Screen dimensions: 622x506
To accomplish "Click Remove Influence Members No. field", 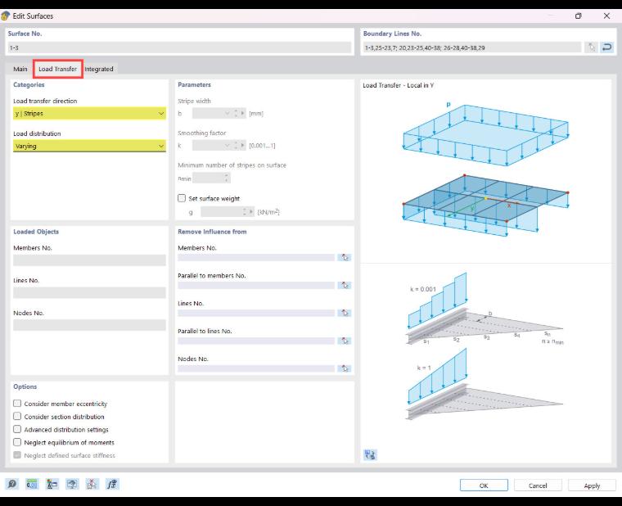I will [x=256, y=258].
